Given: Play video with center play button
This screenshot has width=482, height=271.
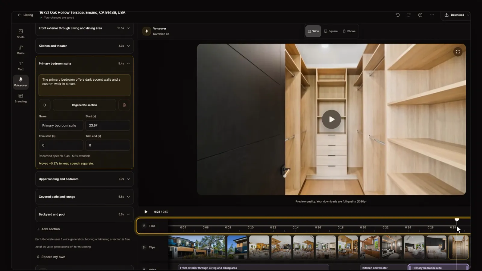Looking at the screenshot, I should pyautogui.click(x=331, y=120).
